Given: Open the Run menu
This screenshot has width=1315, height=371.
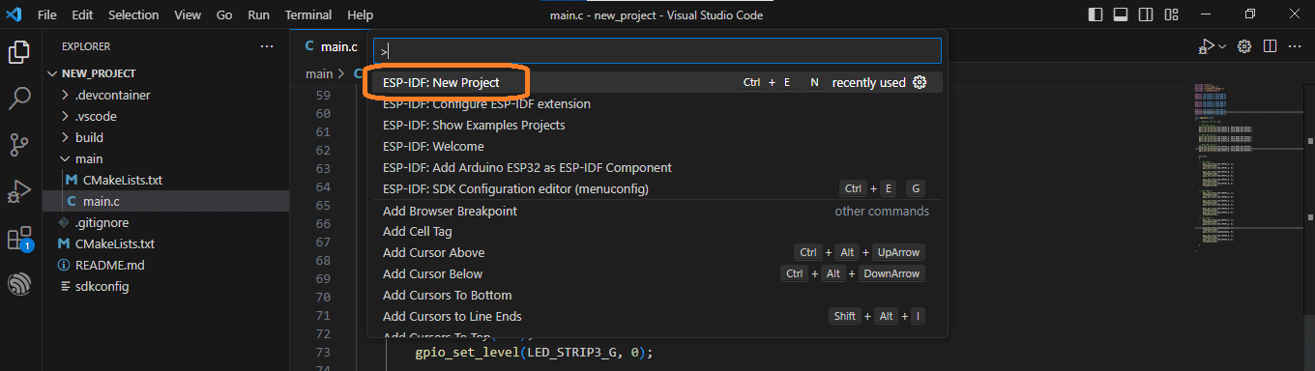Looking at the screenshot, I should coord(258,15).
